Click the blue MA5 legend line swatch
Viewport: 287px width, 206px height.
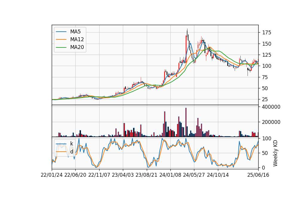61,32
